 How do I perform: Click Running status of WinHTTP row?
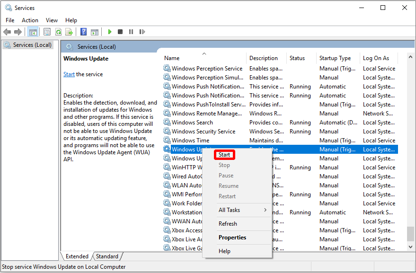point(300,167)
